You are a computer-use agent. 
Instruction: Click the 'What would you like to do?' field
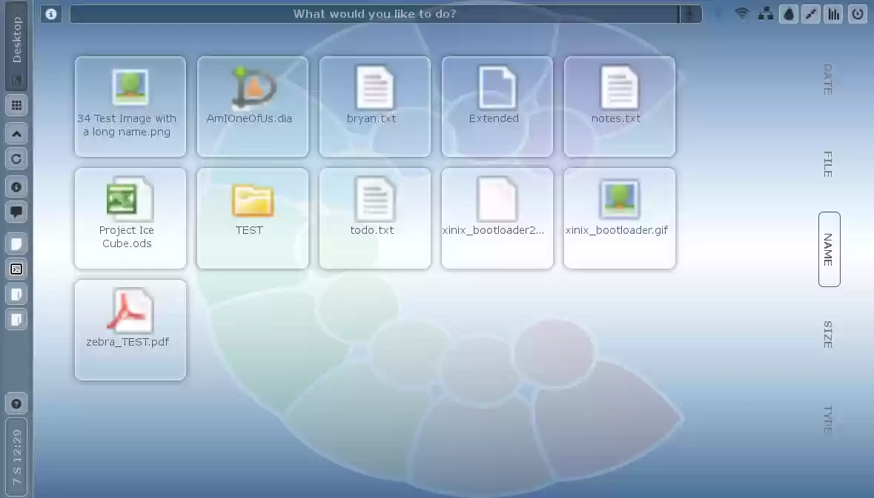point(374,14)
